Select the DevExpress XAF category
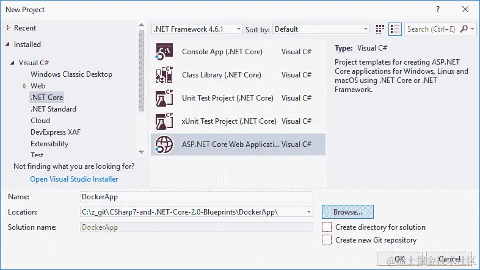The height and width of the screenshot is (270, 480). pos(56,132)
